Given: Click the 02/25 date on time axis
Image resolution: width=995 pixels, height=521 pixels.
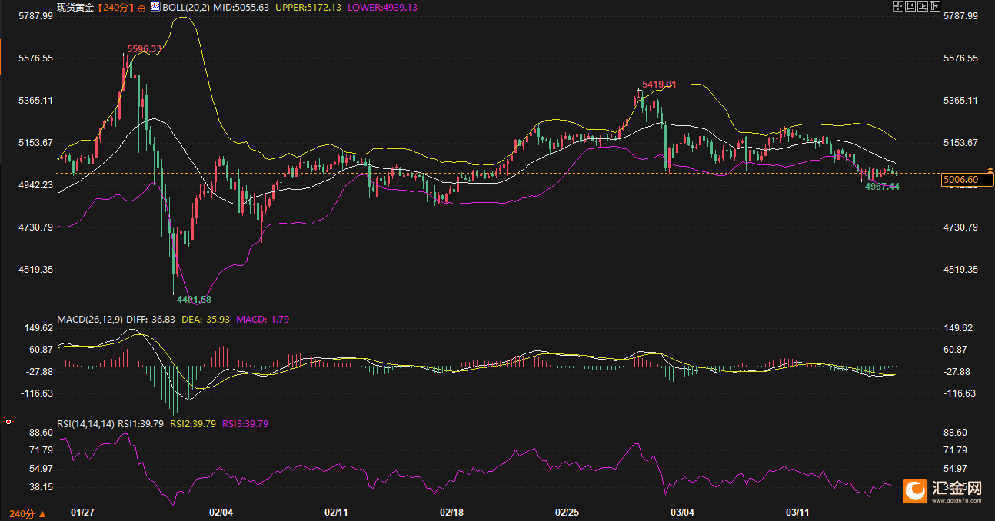Looking at the screenshot, I should 567,512.
